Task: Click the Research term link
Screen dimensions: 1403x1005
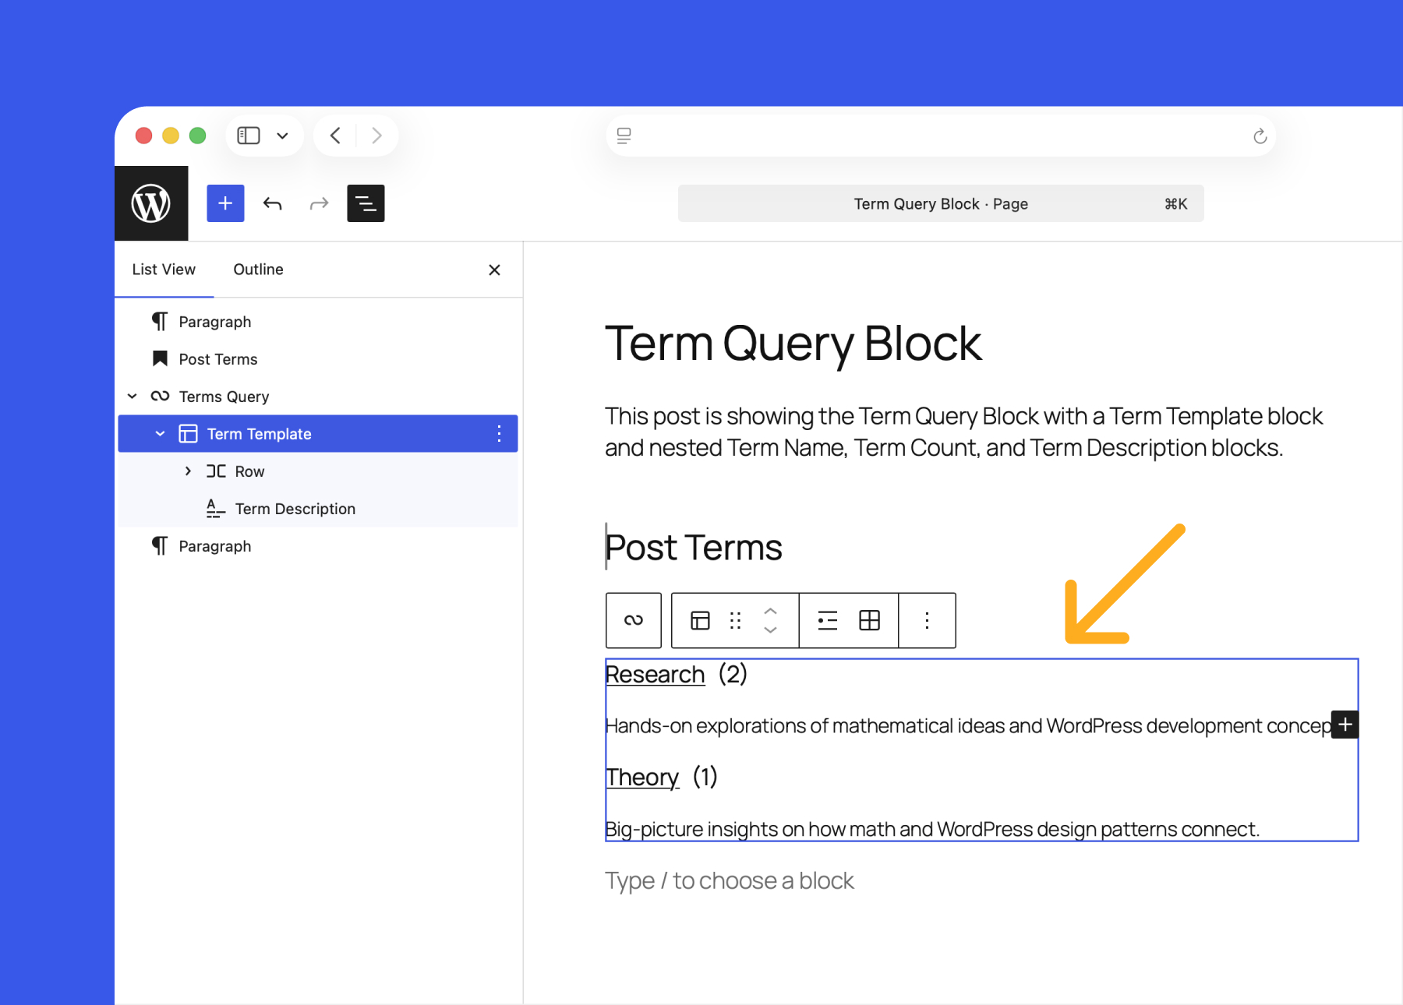Action: coord(654,674)
